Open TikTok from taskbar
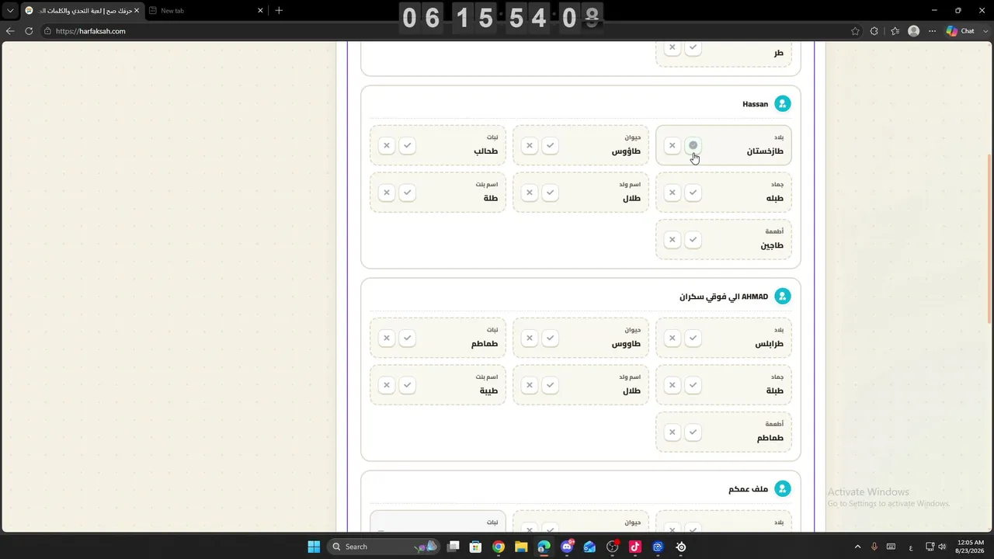 pyautogui.click(x=635, y=547)
